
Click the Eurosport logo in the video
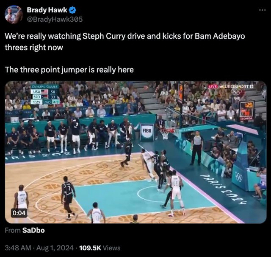237,87
